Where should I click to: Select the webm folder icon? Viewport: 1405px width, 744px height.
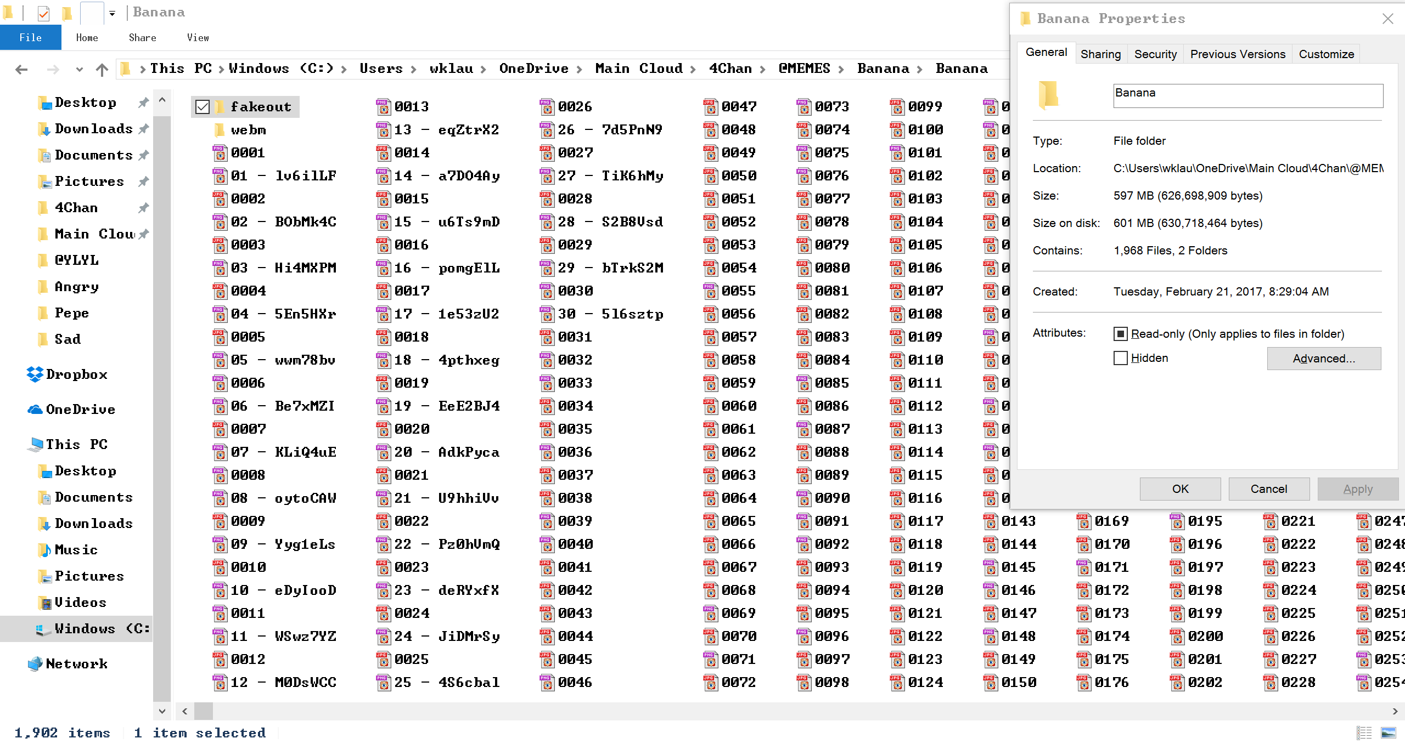(220, 130)
